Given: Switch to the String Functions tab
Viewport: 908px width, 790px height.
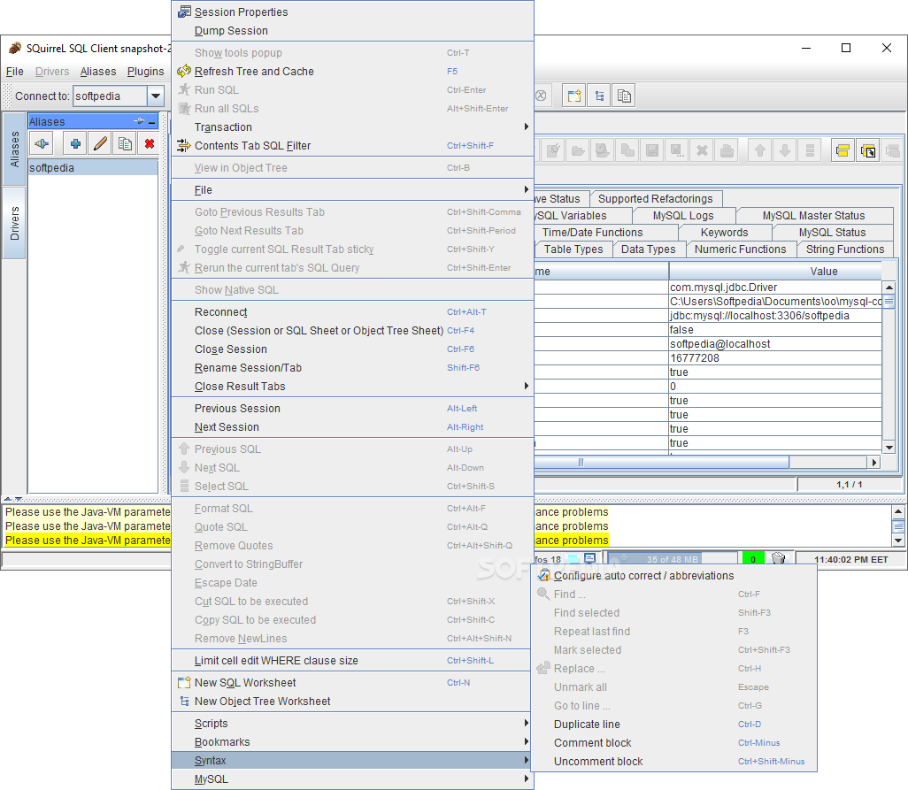Looking at the screenshot, I should coord(845,249).
